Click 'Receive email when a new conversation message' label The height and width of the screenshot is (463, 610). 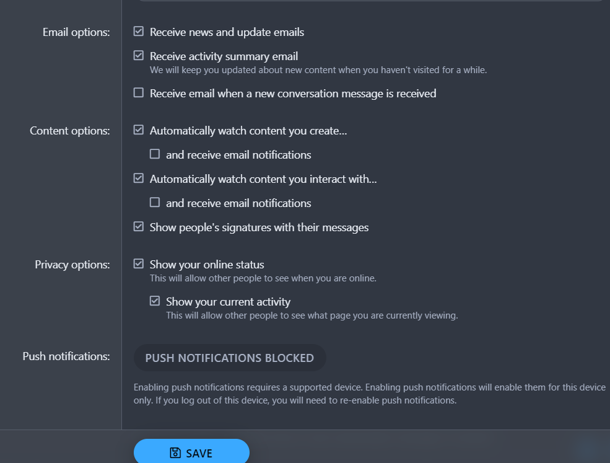pyautogui.click(x=293, y=94)
